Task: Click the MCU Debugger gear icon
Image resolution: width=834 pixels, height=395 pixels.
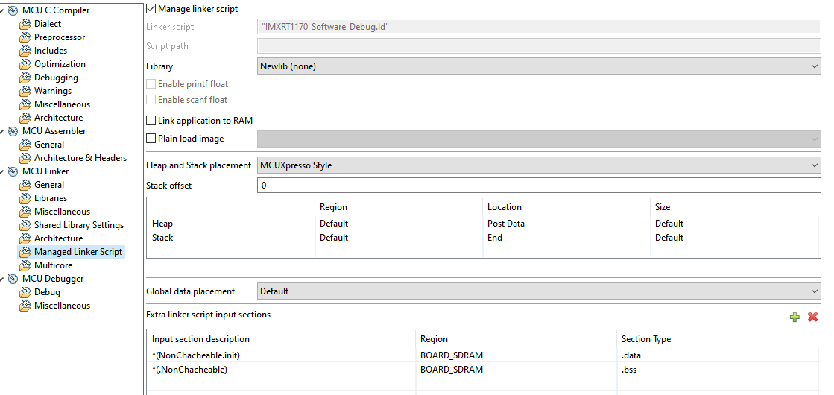Action: click(13, 279)
